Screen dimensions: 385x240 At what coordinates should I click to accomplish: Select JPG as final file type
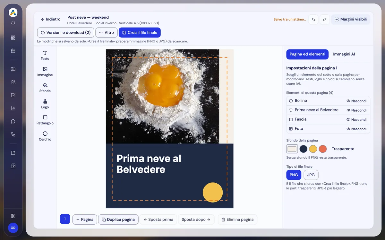pos(311,175)
